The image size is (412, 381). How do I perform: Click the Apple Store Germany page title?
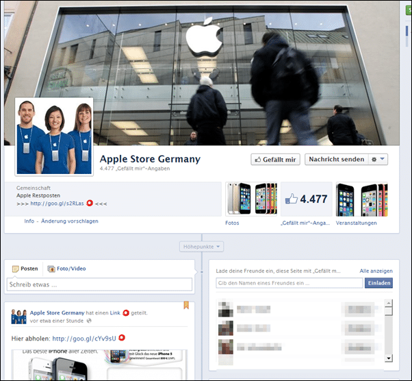[150, 159]
